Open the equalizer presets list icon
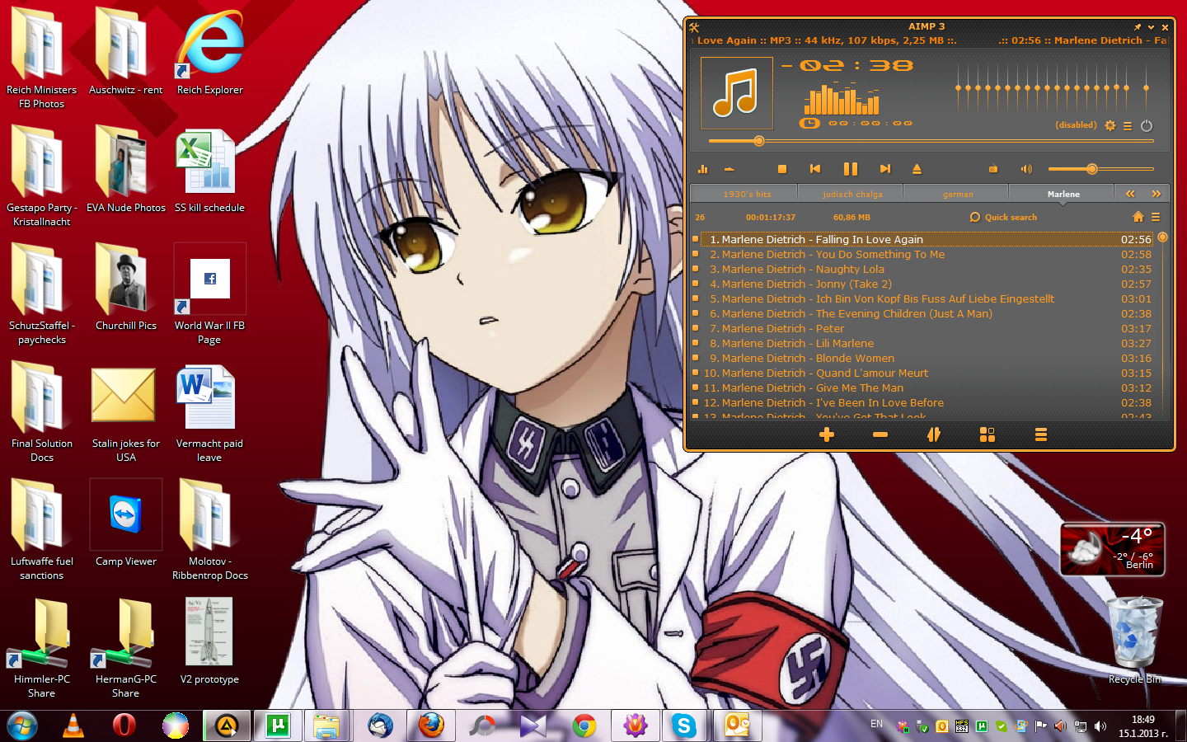Image resolution: width=1187 pixels, height=742 pixels. (x=1128, y=125)
